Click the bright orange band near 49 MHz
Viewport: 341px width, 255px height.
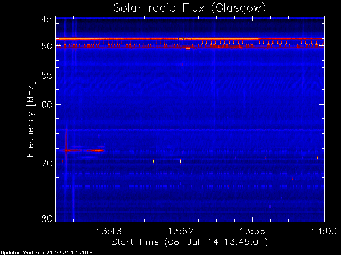coord(190,39)
